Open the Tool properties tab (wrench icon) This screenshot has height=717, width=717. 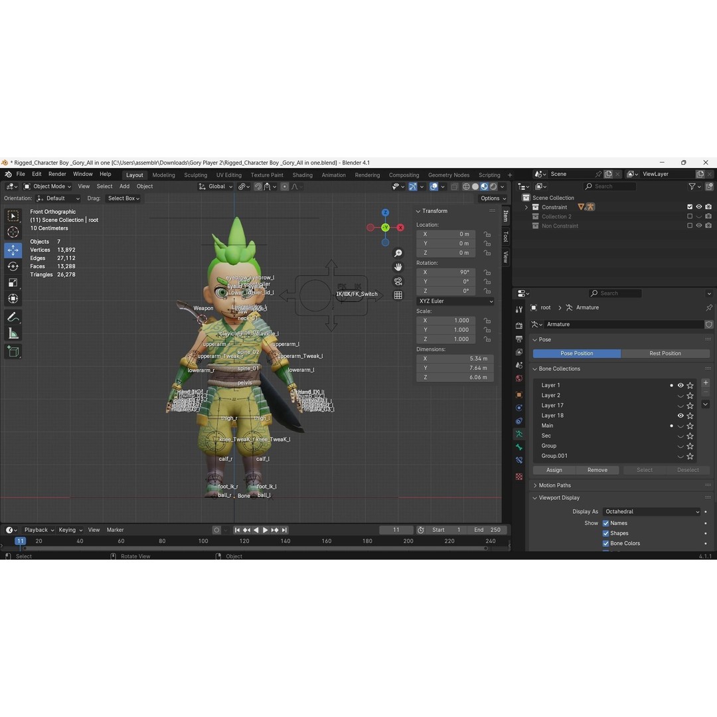click(519, 309)
